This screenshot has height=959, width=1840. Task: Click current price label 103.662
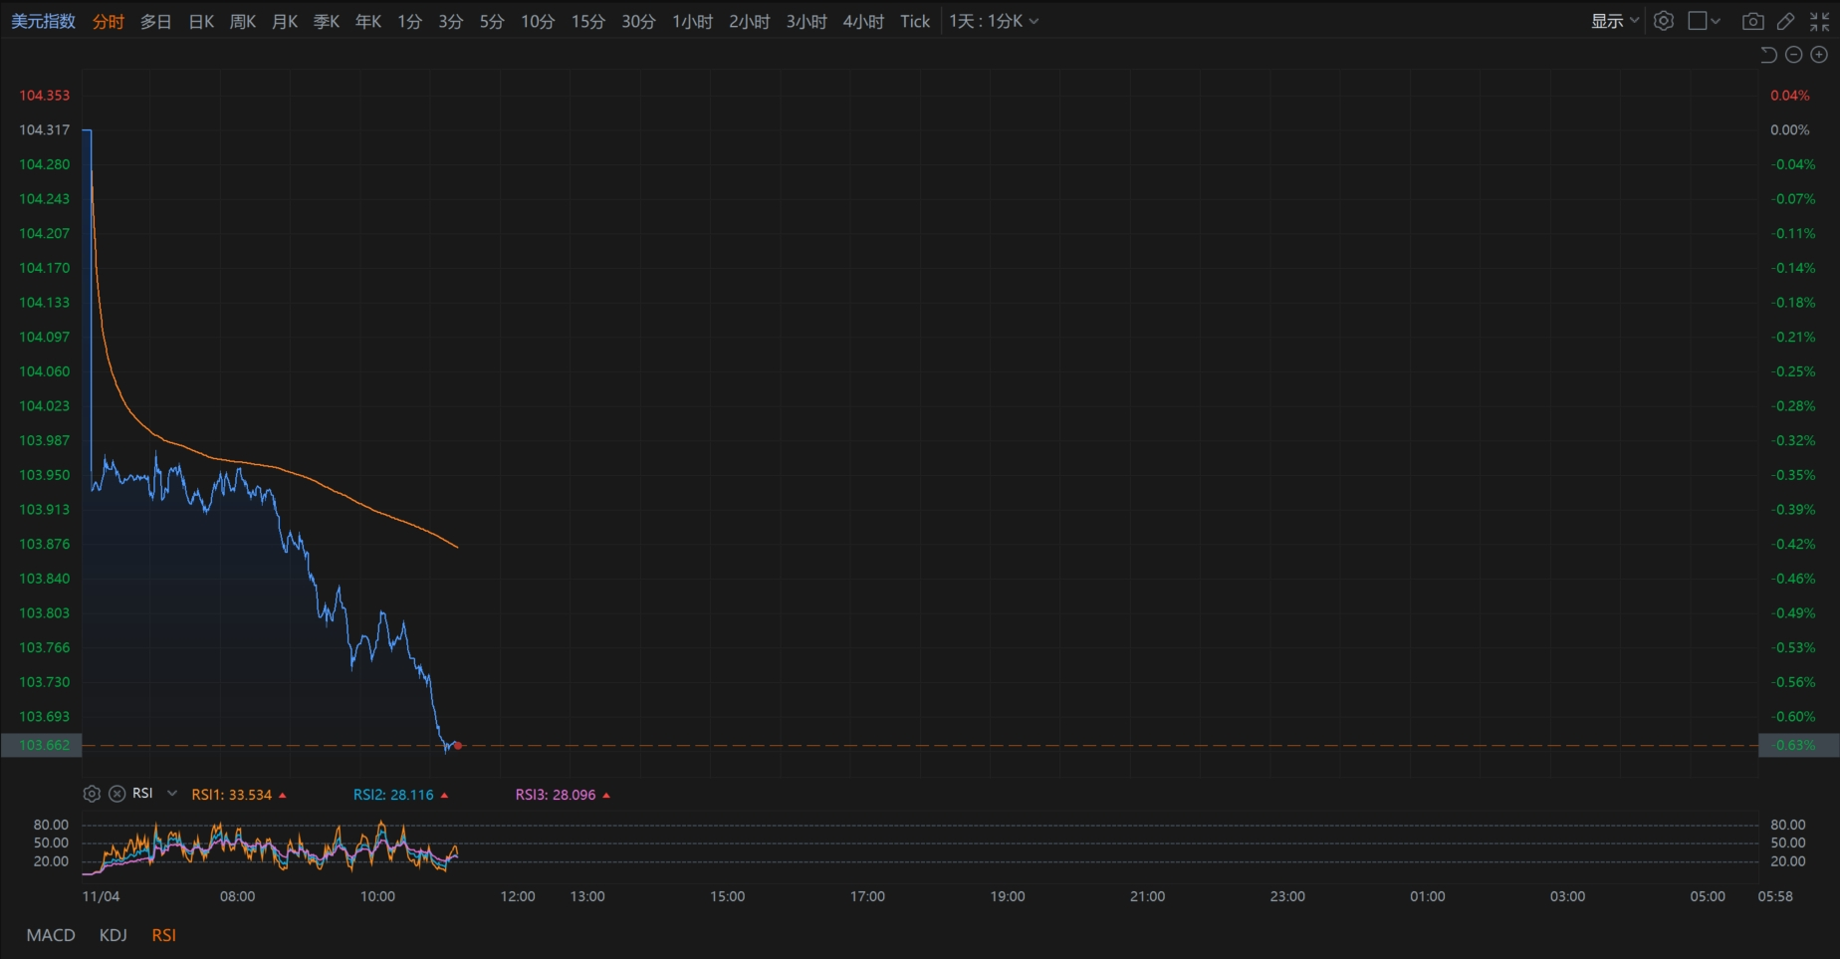42,745
